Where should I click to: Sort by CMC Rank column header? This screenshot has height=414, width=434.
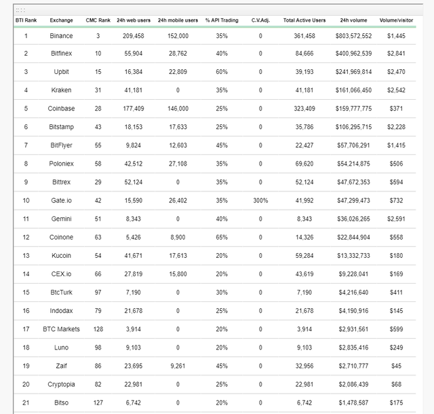point(98,20)
